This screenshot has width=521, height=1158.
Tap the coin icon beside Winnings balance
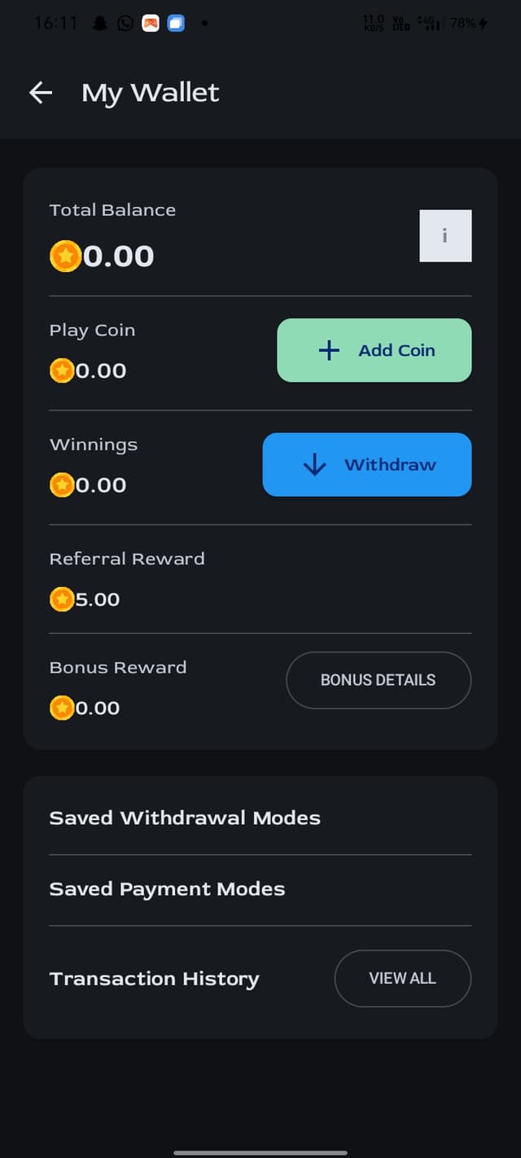click(x=63, y=485)
